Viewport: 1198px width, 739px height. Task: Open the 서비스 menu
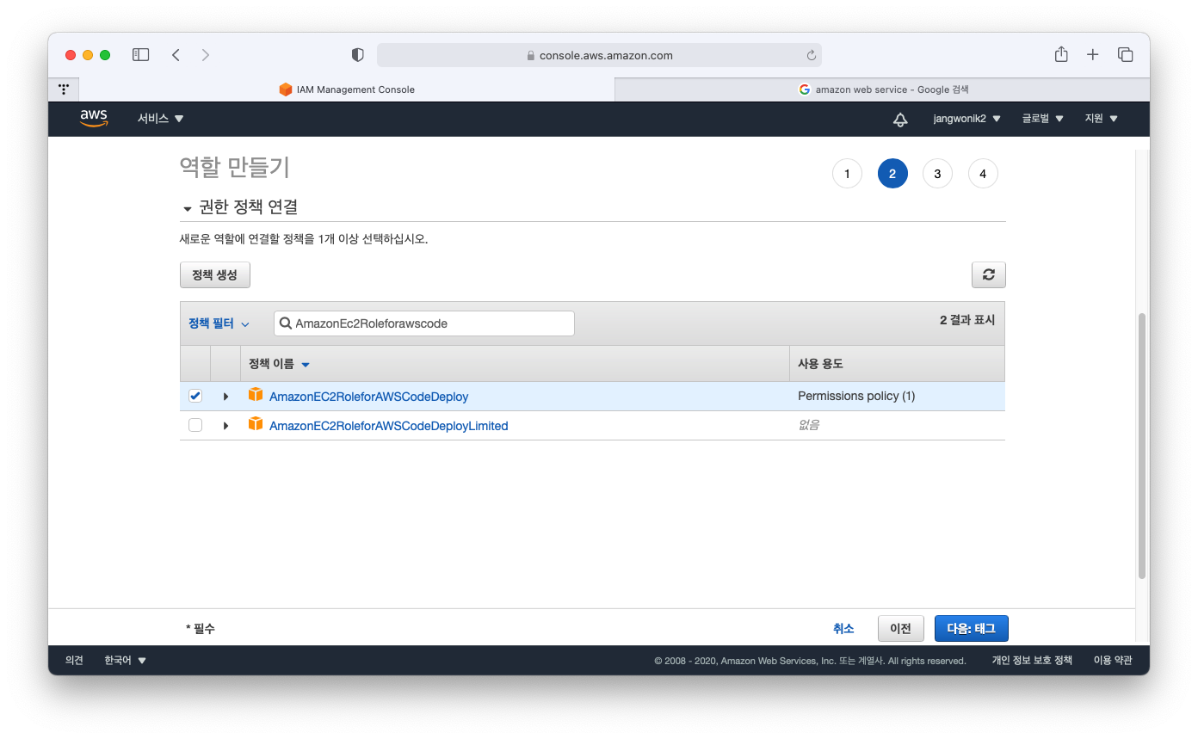161,119
